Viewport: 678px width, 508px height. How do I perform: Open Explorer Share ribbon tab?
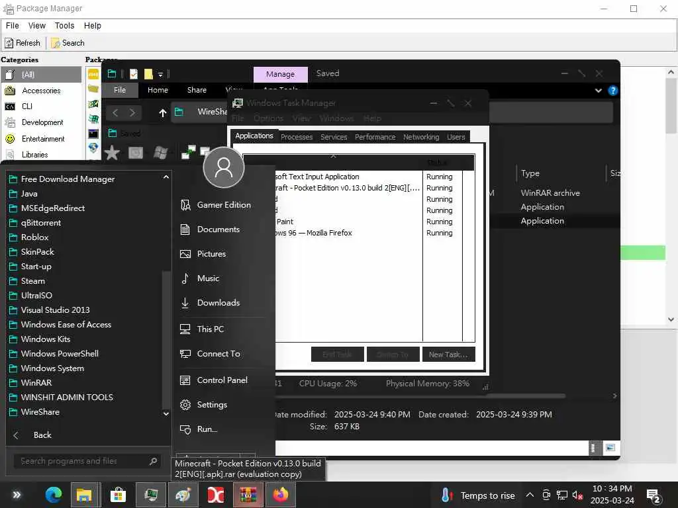point(197,90)
